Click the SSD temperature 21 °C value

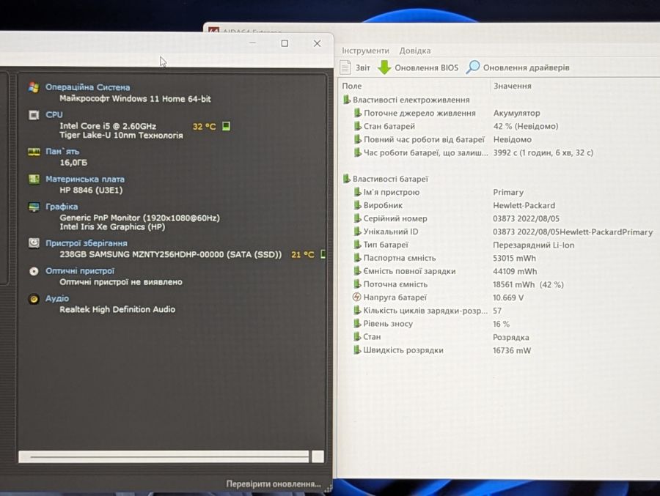(x=303, y=254)
